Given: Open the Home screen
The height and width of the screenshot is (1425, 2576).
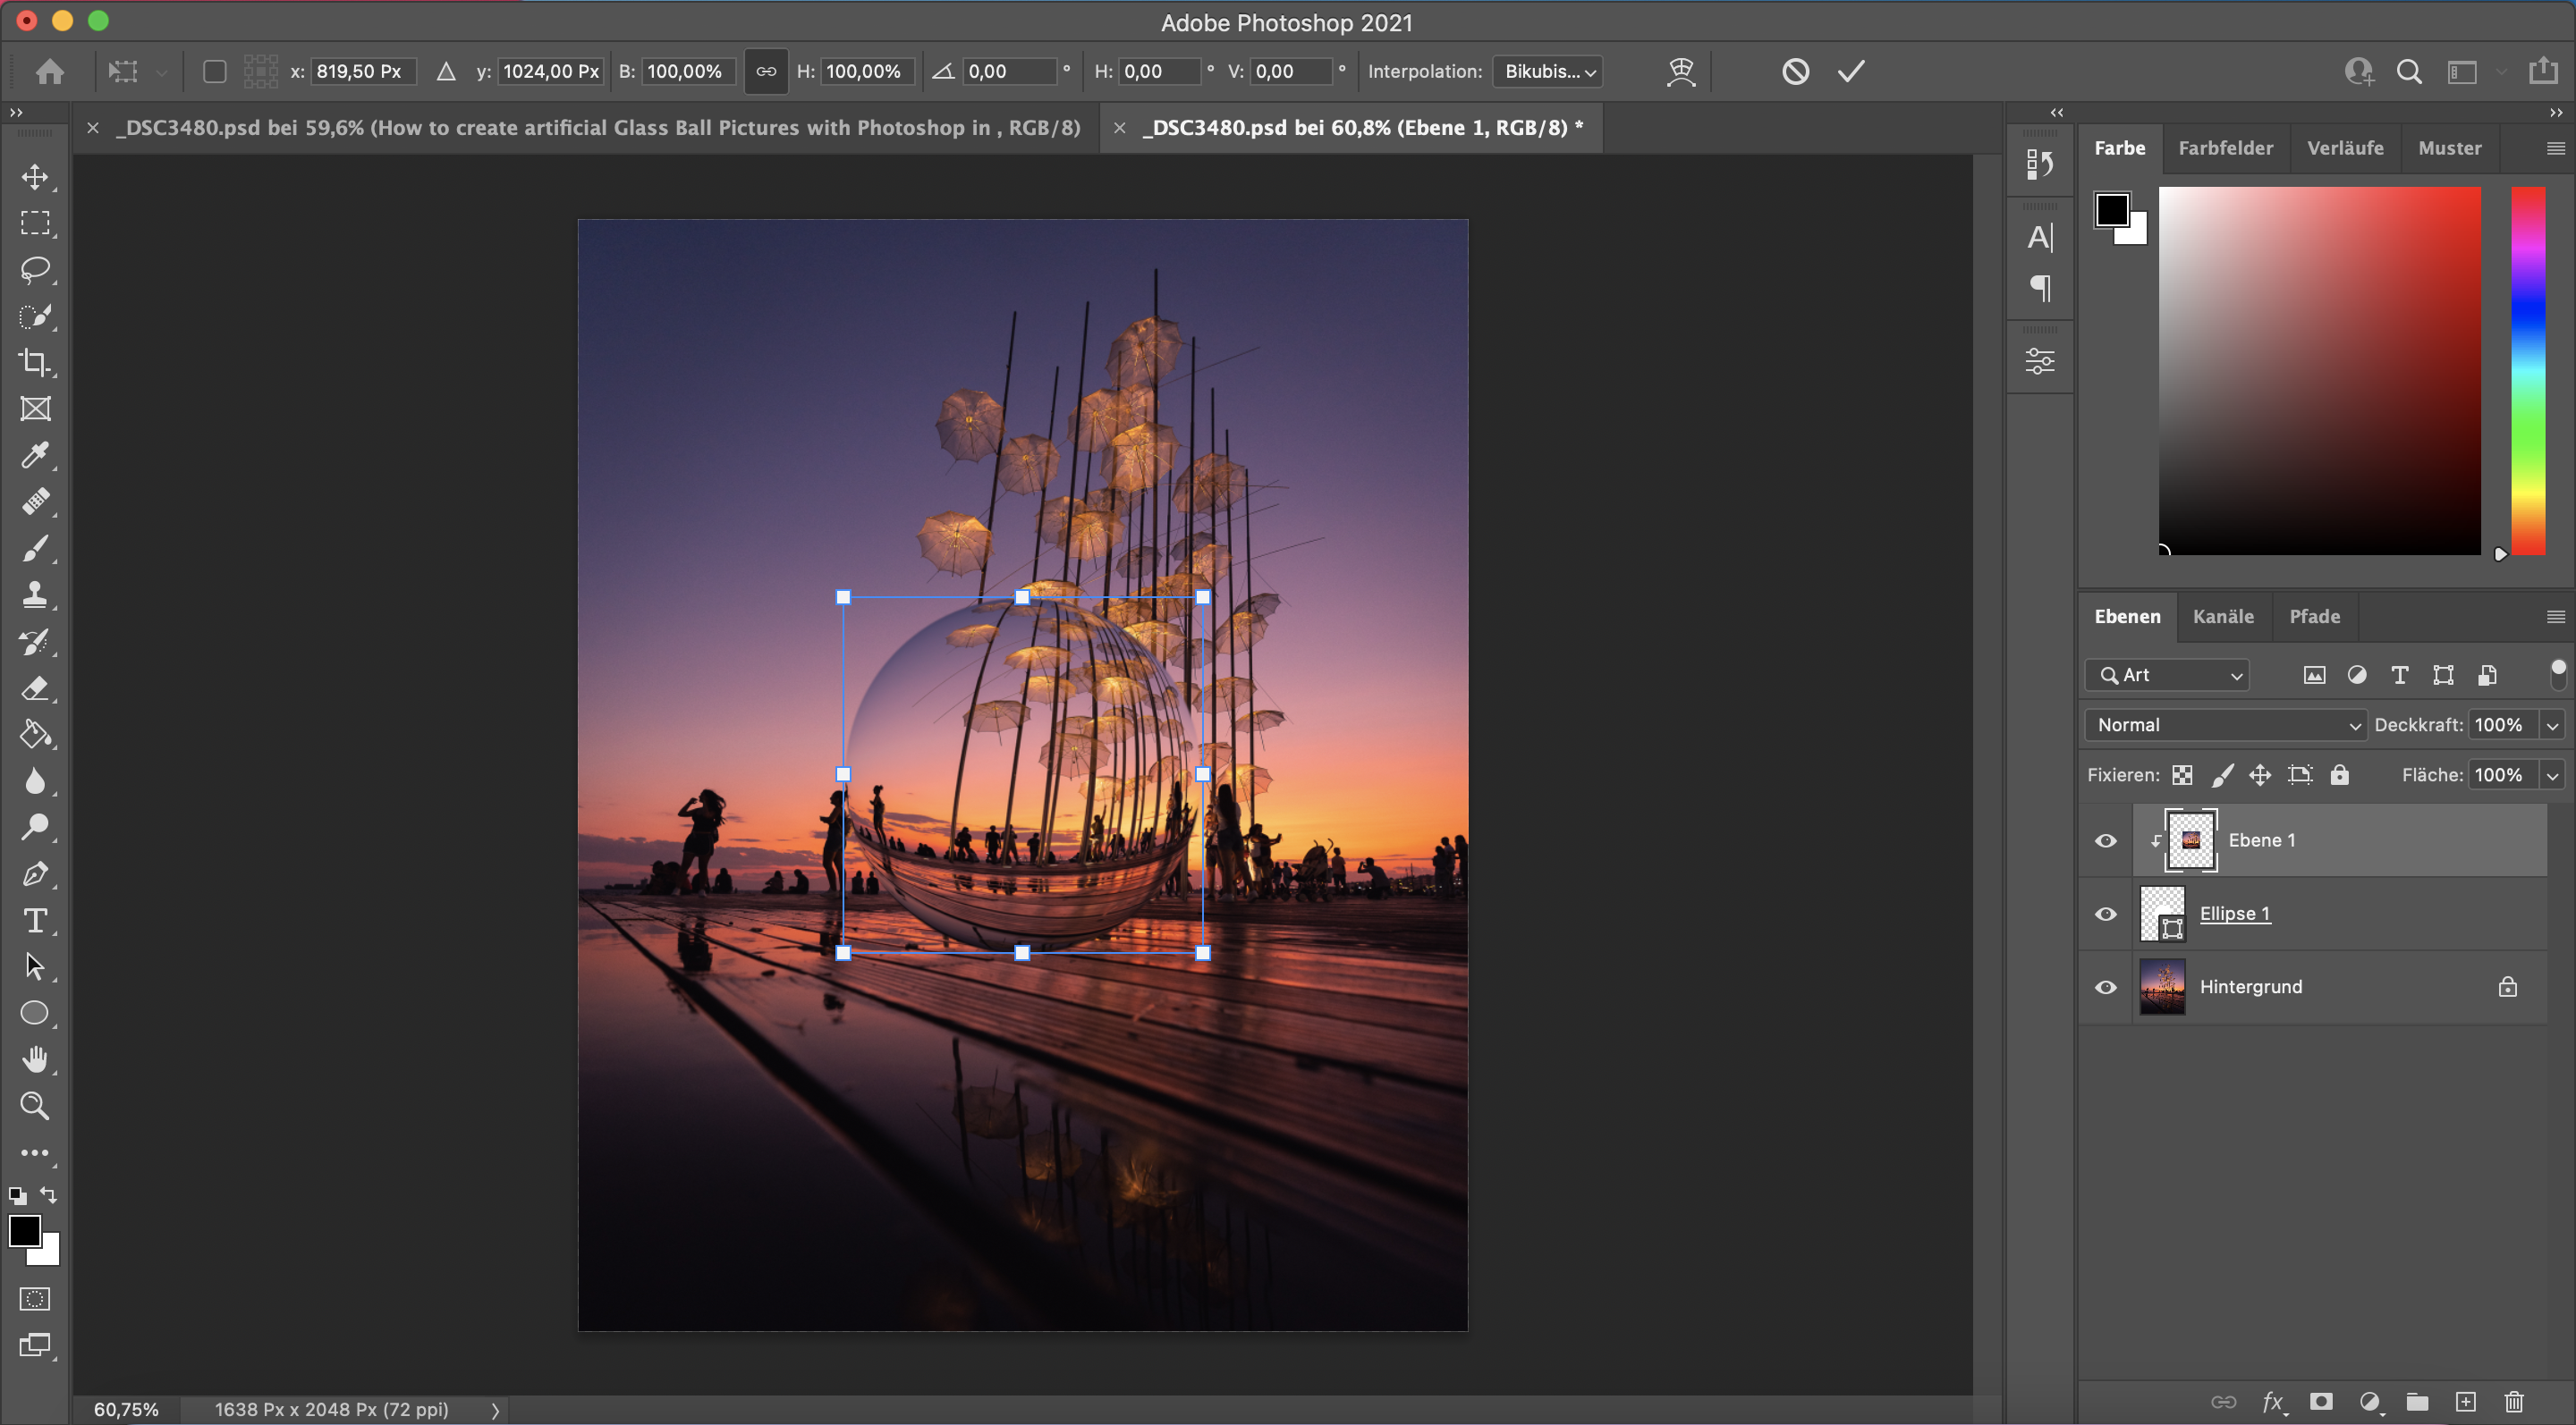Looking at the screenshot, I should tap(50, 71).
